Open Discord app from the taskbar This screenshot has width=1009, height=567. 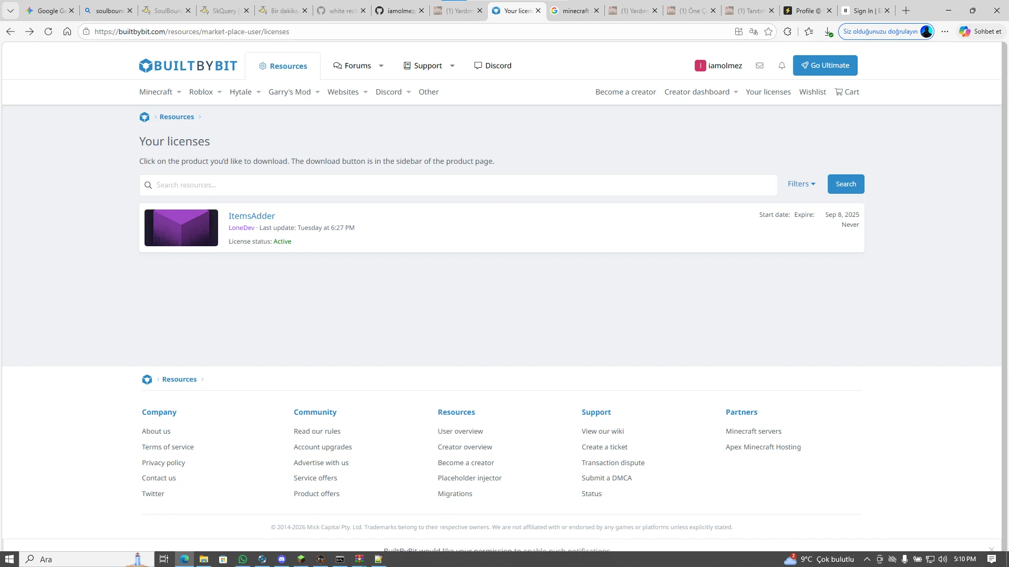282,559
